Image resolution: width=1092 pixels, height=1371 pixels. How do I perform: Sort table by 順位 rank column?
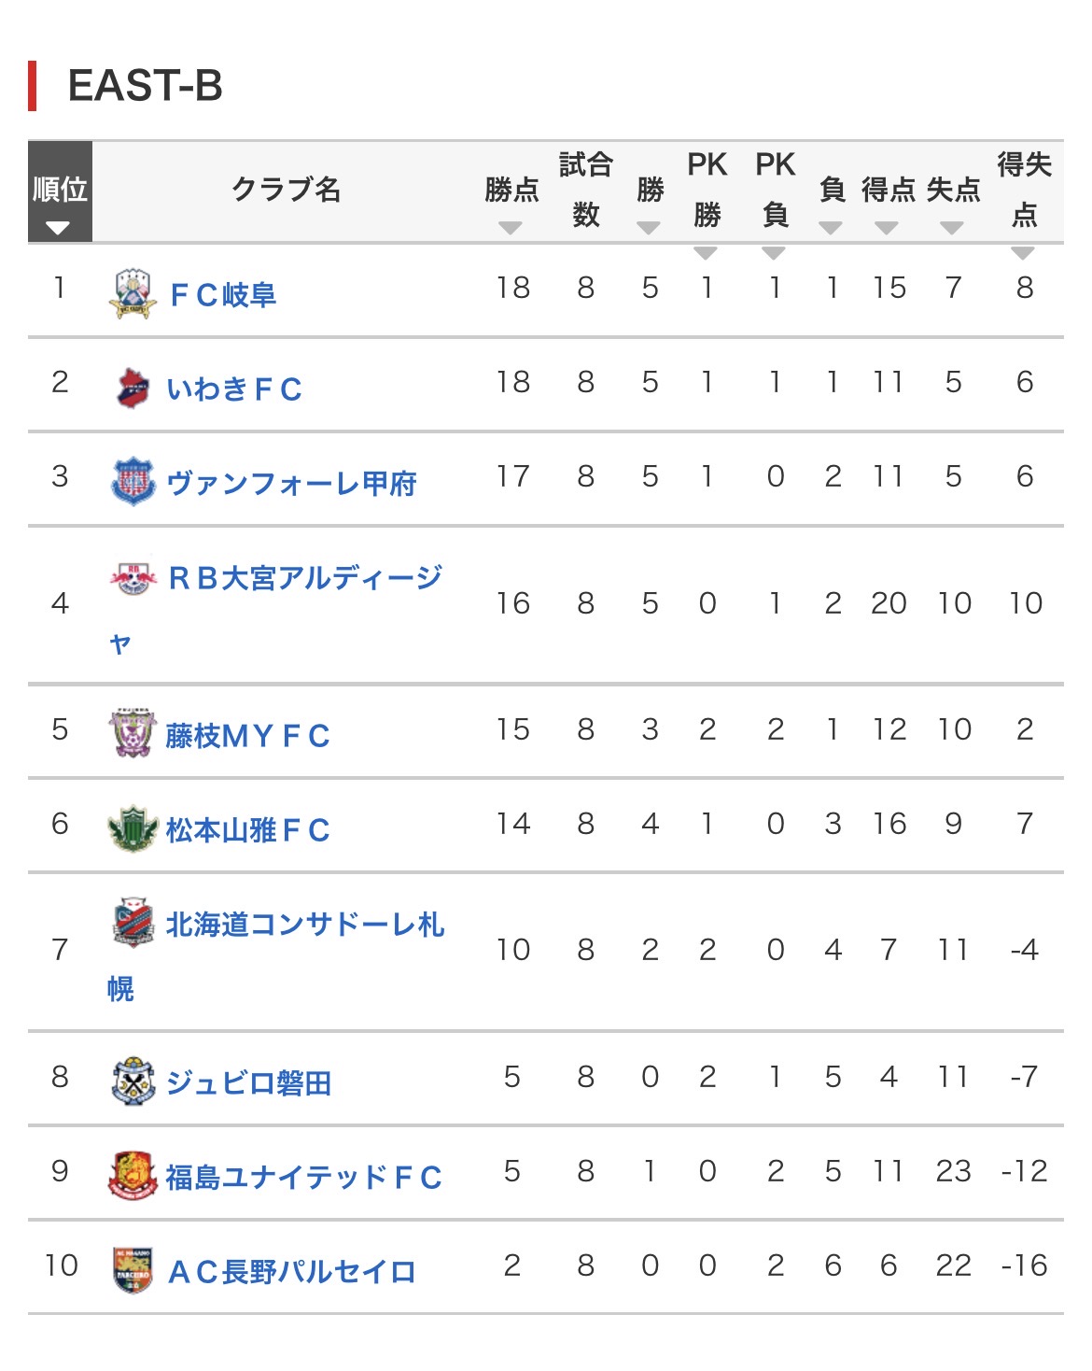coord(59,227)
